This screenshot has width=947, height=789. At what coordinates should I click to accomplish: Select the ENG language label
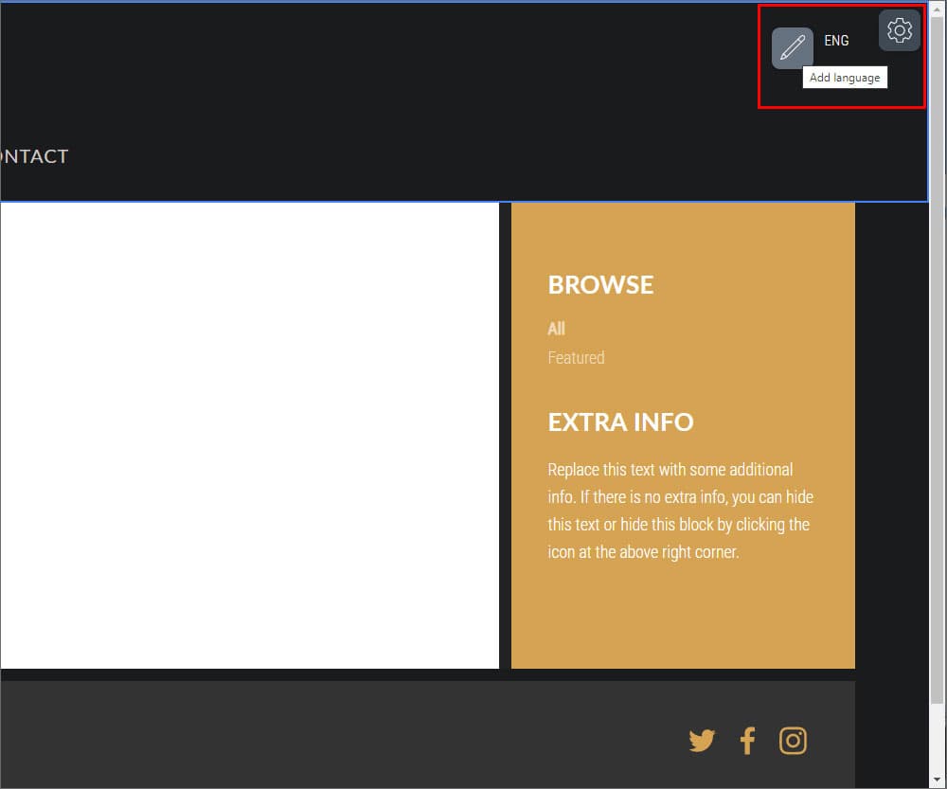[x=836, y=41]
